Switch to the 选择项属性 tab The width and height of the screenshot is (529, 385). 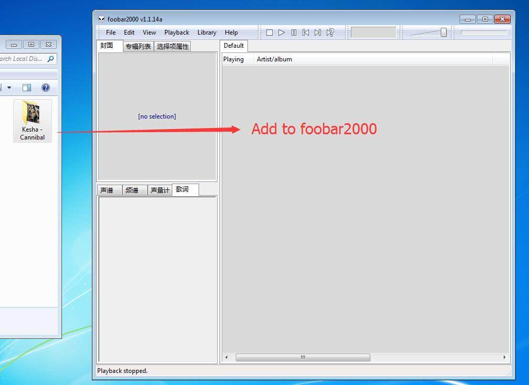(172, 47)
